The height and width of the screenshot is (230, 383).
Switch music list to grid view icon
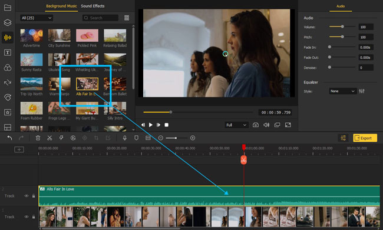(x=127, y=18)
